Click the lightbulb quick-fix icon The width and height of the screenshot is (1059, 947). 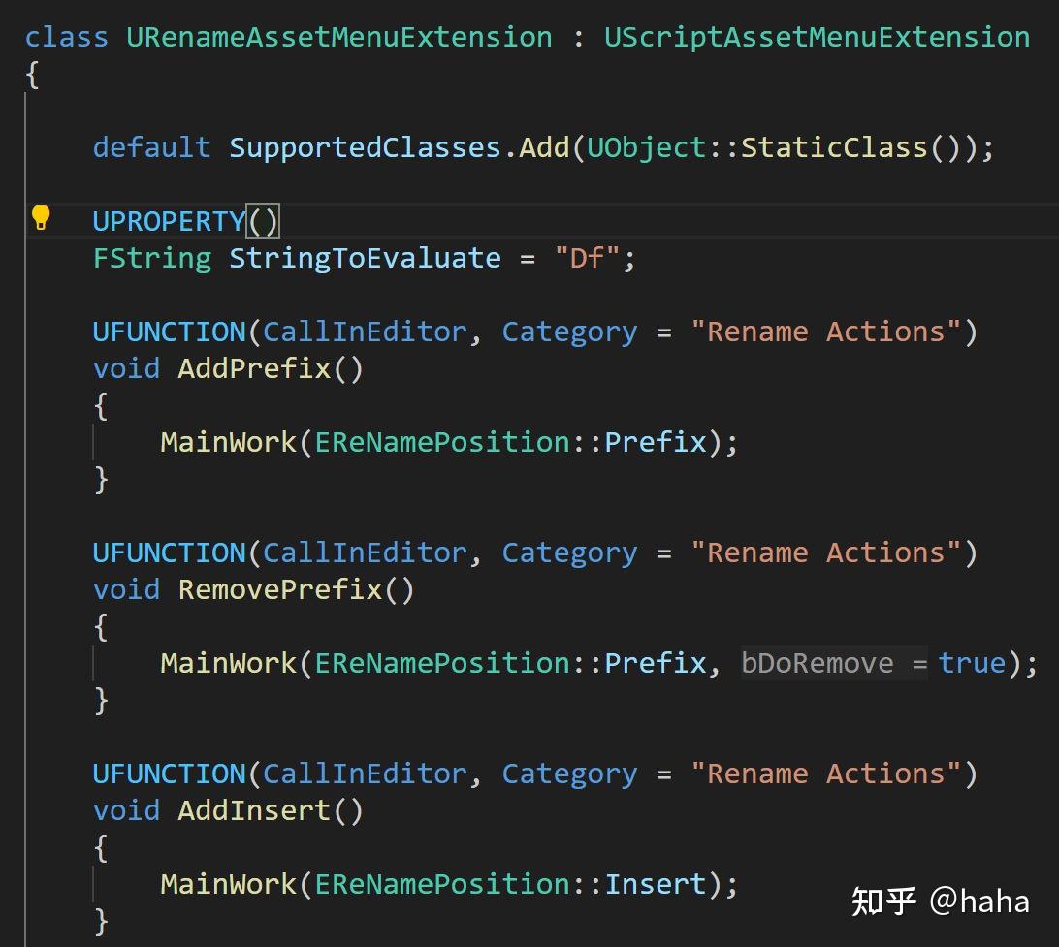[x=41, y=217]
